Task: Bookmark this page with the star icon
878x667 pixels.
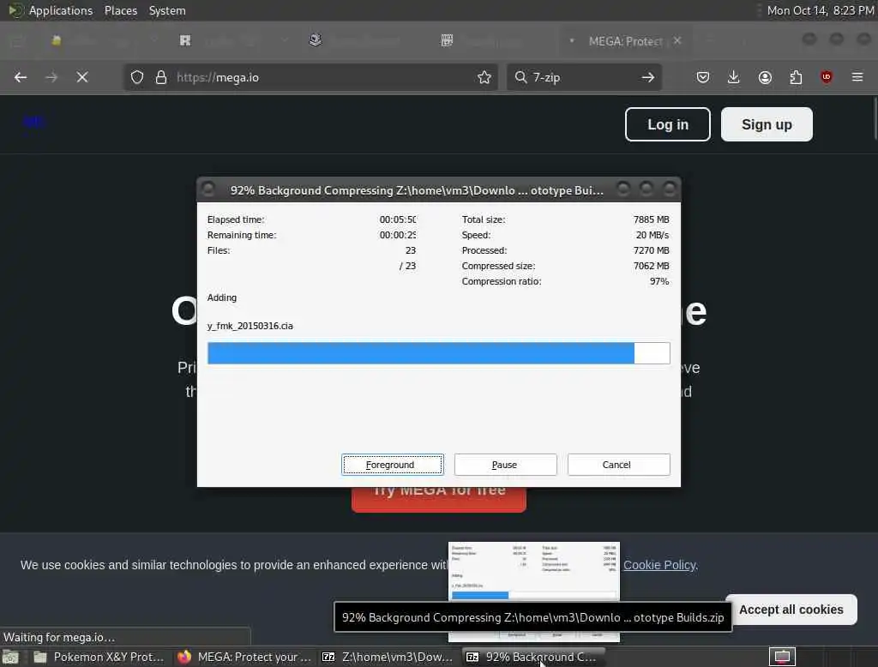Action: (484, 77)
